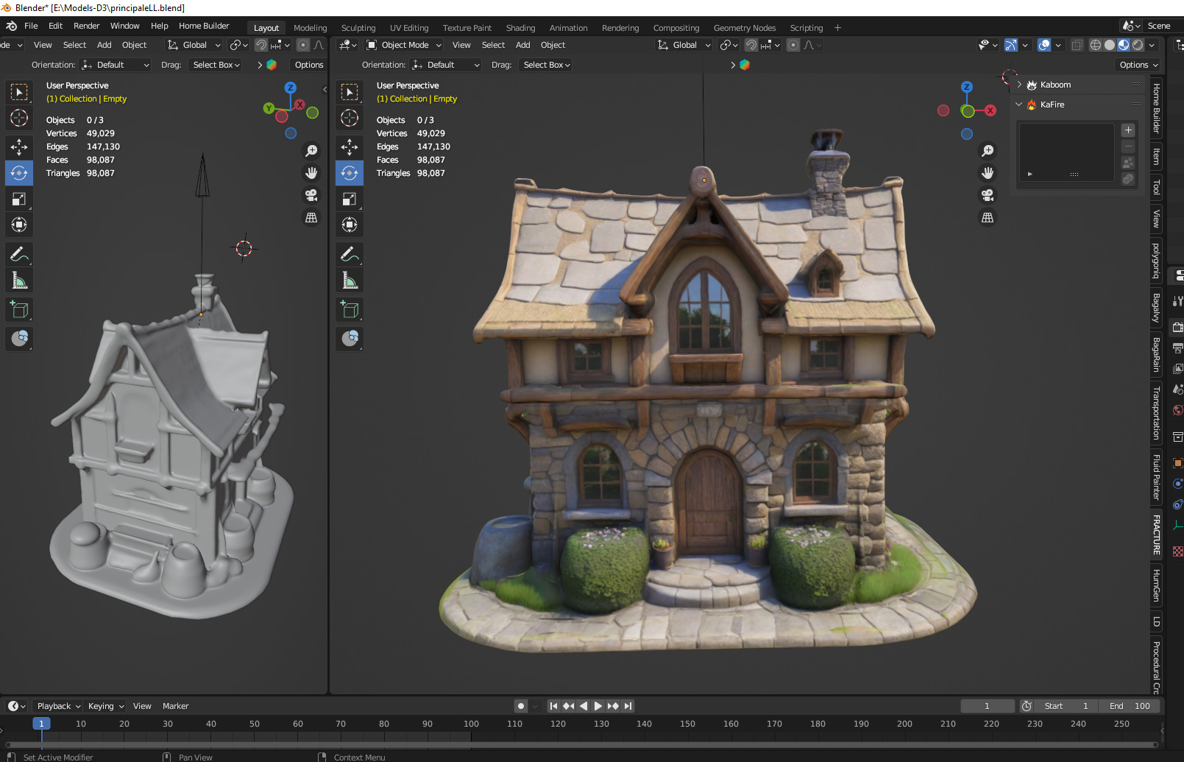
Task: Click Options button in left viewport
Action: pos(309,65)
